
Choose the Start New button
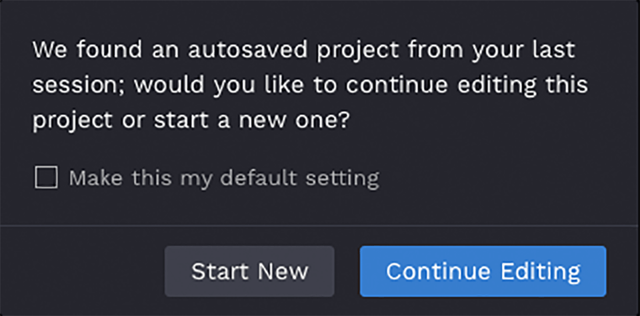pos(249,271)
